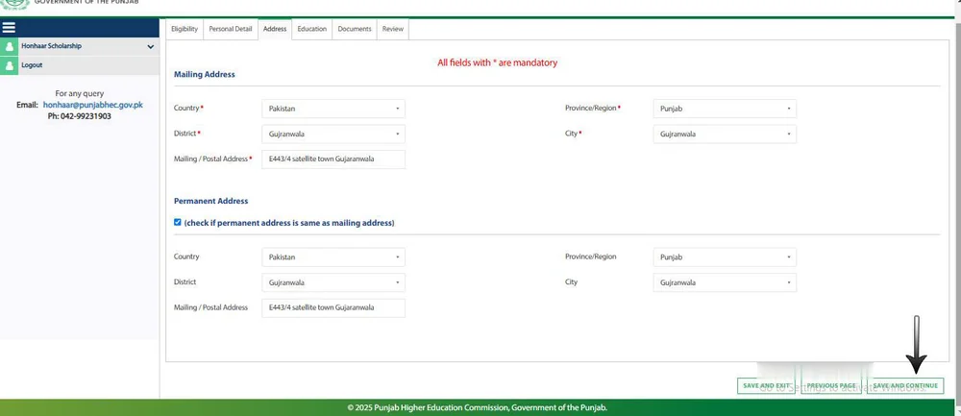This screenshot has height=416, width=961.
Task: Click the 'All fields with * are mandatory' notice
Action: click(497, 62)
